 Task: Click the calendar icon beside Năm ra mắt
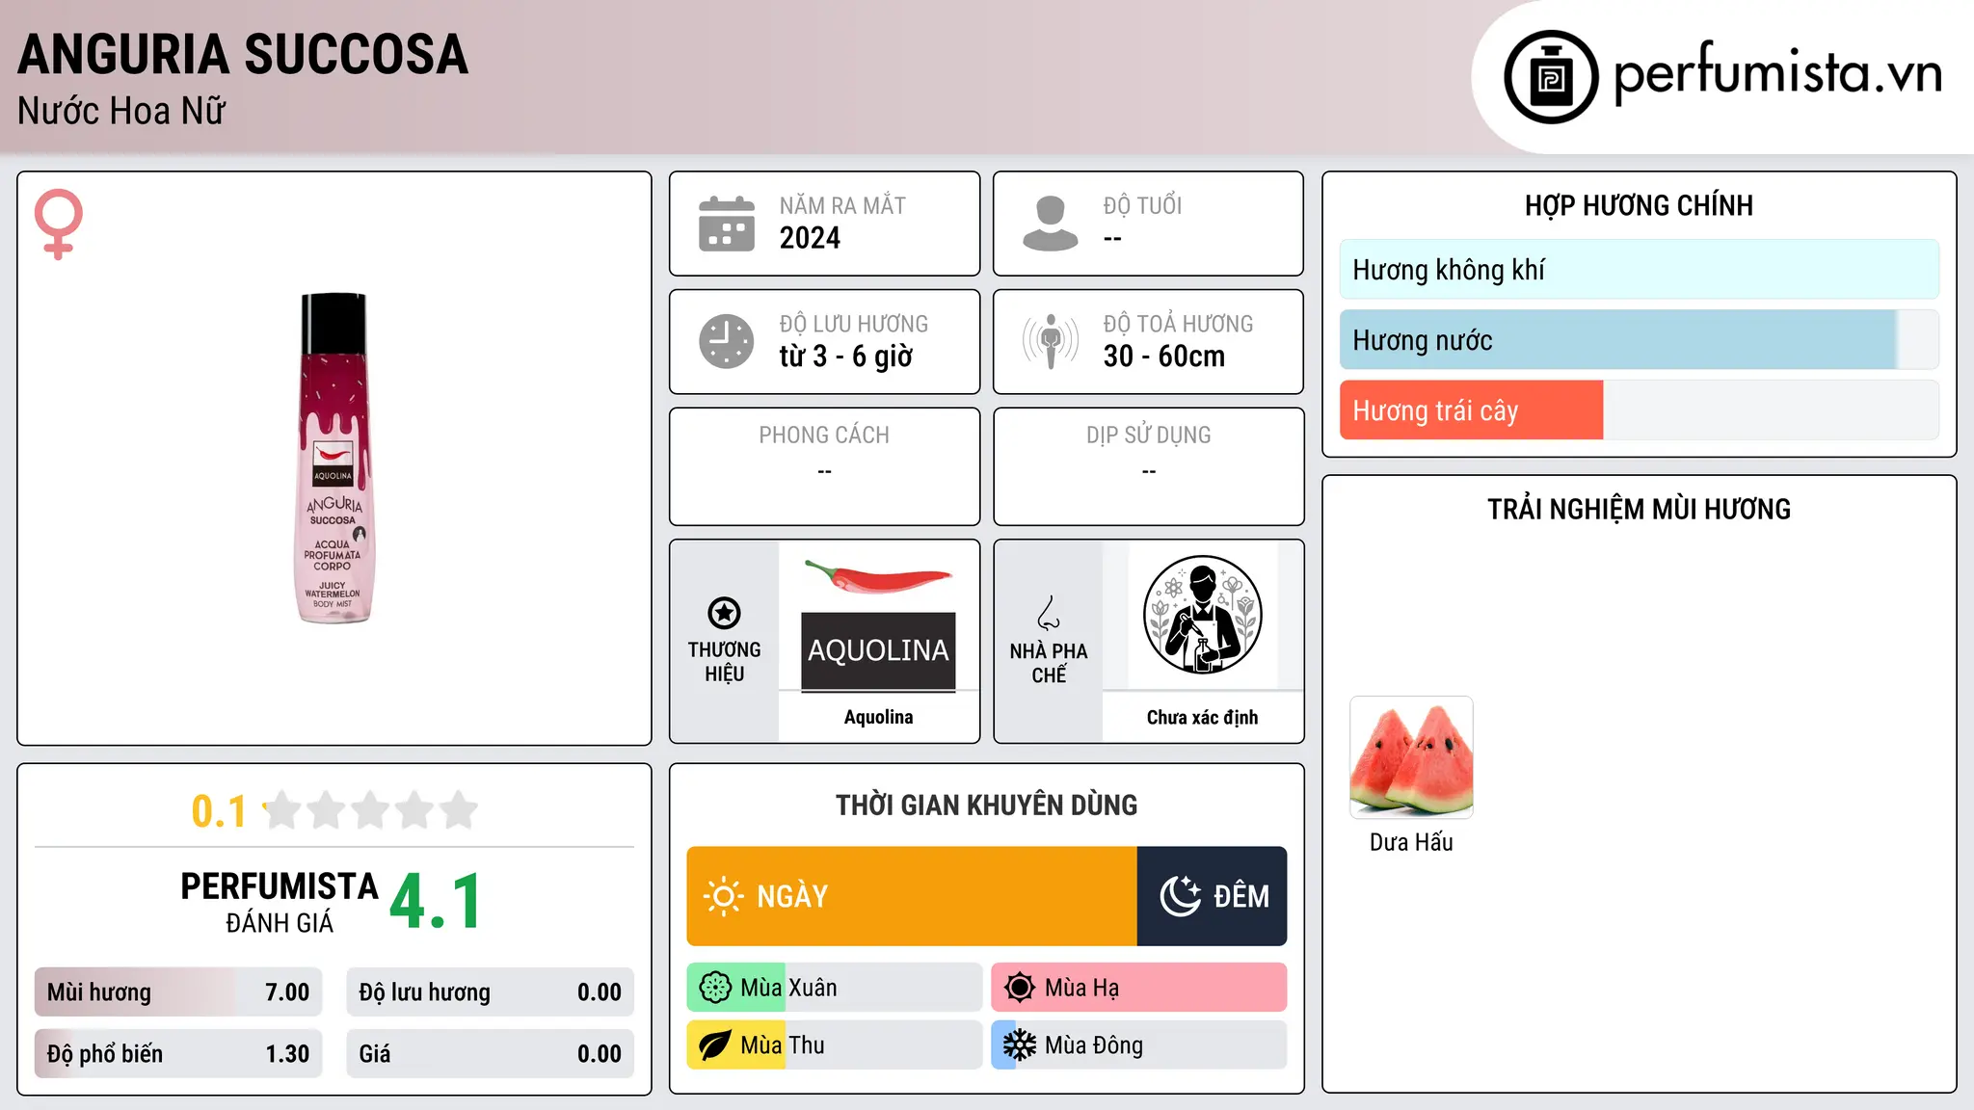tap(727, 224)
